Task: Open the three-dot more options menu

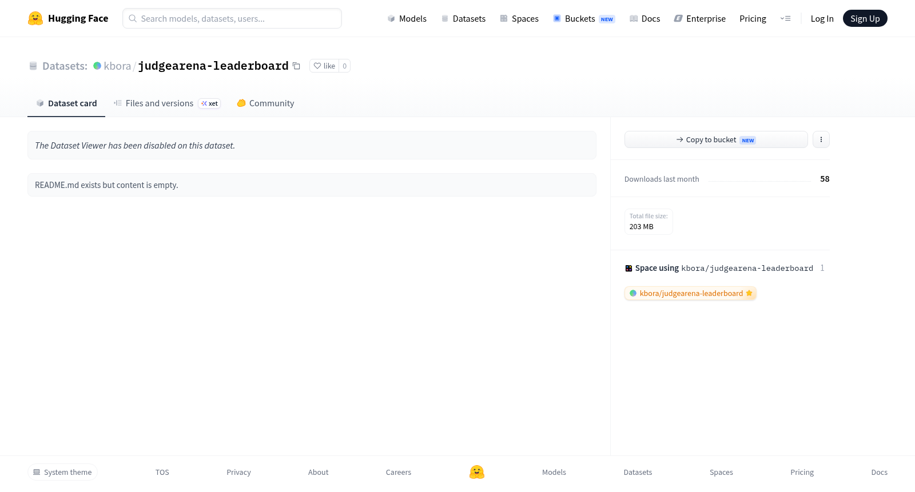Action: coord(821,139)
